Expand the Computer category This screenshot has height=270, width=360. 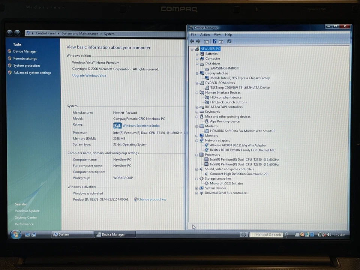pyautogui.click(x=197, y=59)
